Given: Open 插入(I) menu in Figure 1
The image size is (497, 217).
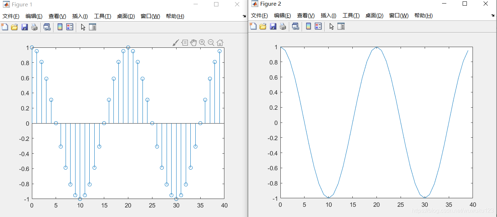Looking at the screenshot, I should coord(80,16).
